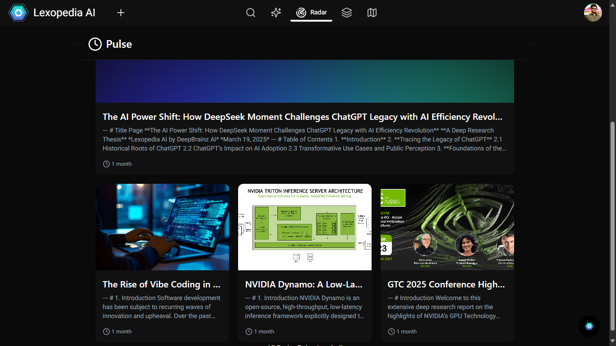This screenshot has width=616, height=346.
Task: Click the page vertical scrollbar thumb
Action: pyautogui.click(x=612, y=226)
